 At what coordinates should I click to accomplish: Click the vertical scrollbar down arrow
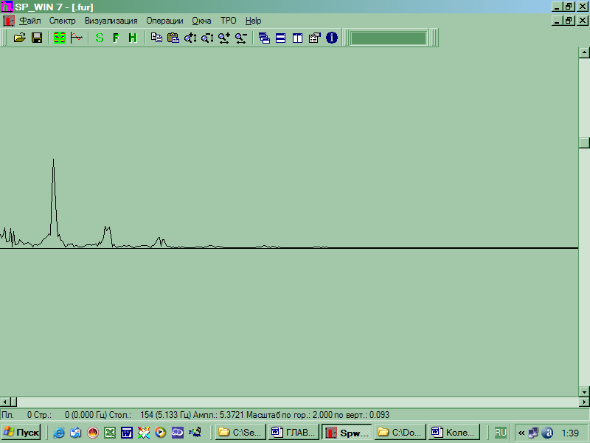(584, 391)
